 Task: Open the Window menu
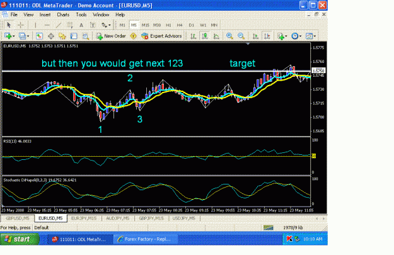(x=101, y=14)
